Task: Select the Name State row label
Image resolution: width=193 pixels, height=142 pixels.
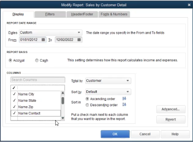Action: coord(27,100)
